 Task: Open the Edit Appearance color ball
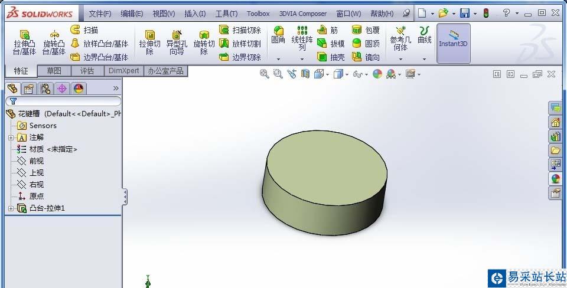tap(377, 74)
